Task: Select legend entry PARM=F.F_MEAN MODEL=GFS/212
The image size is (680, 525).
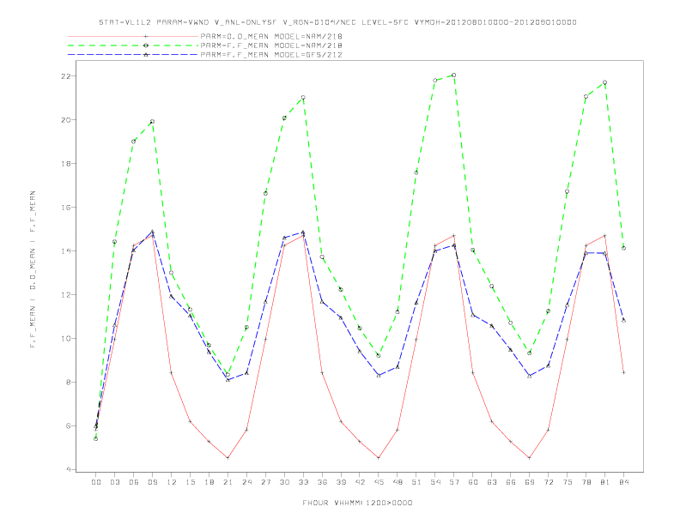Action: click(271, 55)
